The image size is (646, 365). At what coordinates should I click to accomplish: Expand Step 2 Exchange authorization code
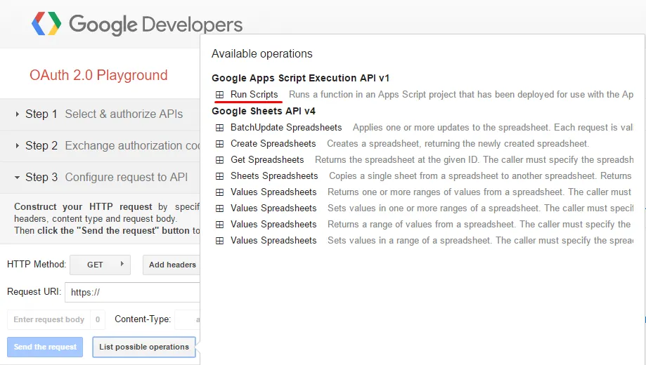(100, 146)
